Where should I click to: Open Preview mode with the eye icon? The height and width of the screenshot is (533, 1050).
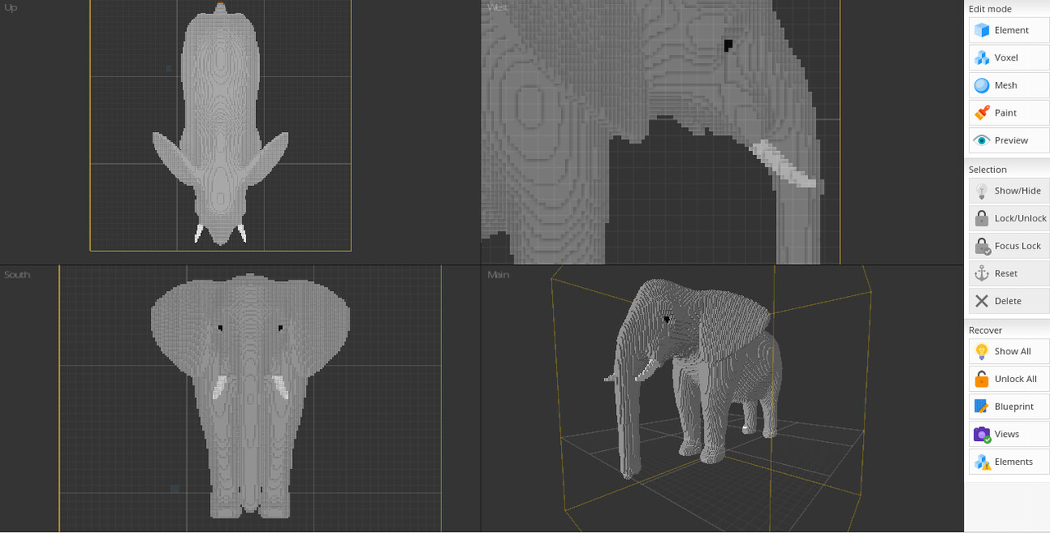coord(982,140)
